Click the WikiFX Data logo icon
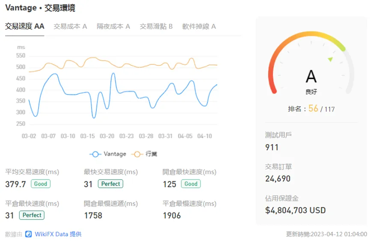Image resolution: width=370 pixels, height=241 pixels. [29, 234]
